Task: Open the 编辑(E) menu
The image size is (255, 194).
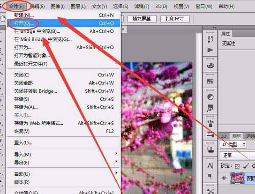Action: 37,7
